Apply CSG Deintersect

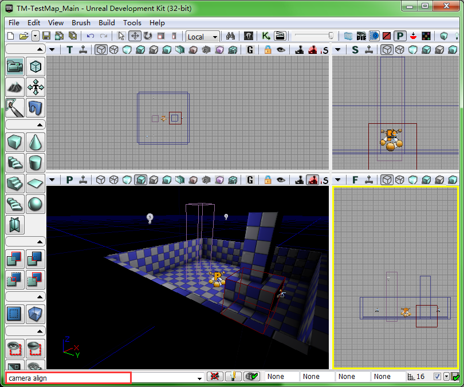click(36, 280)
